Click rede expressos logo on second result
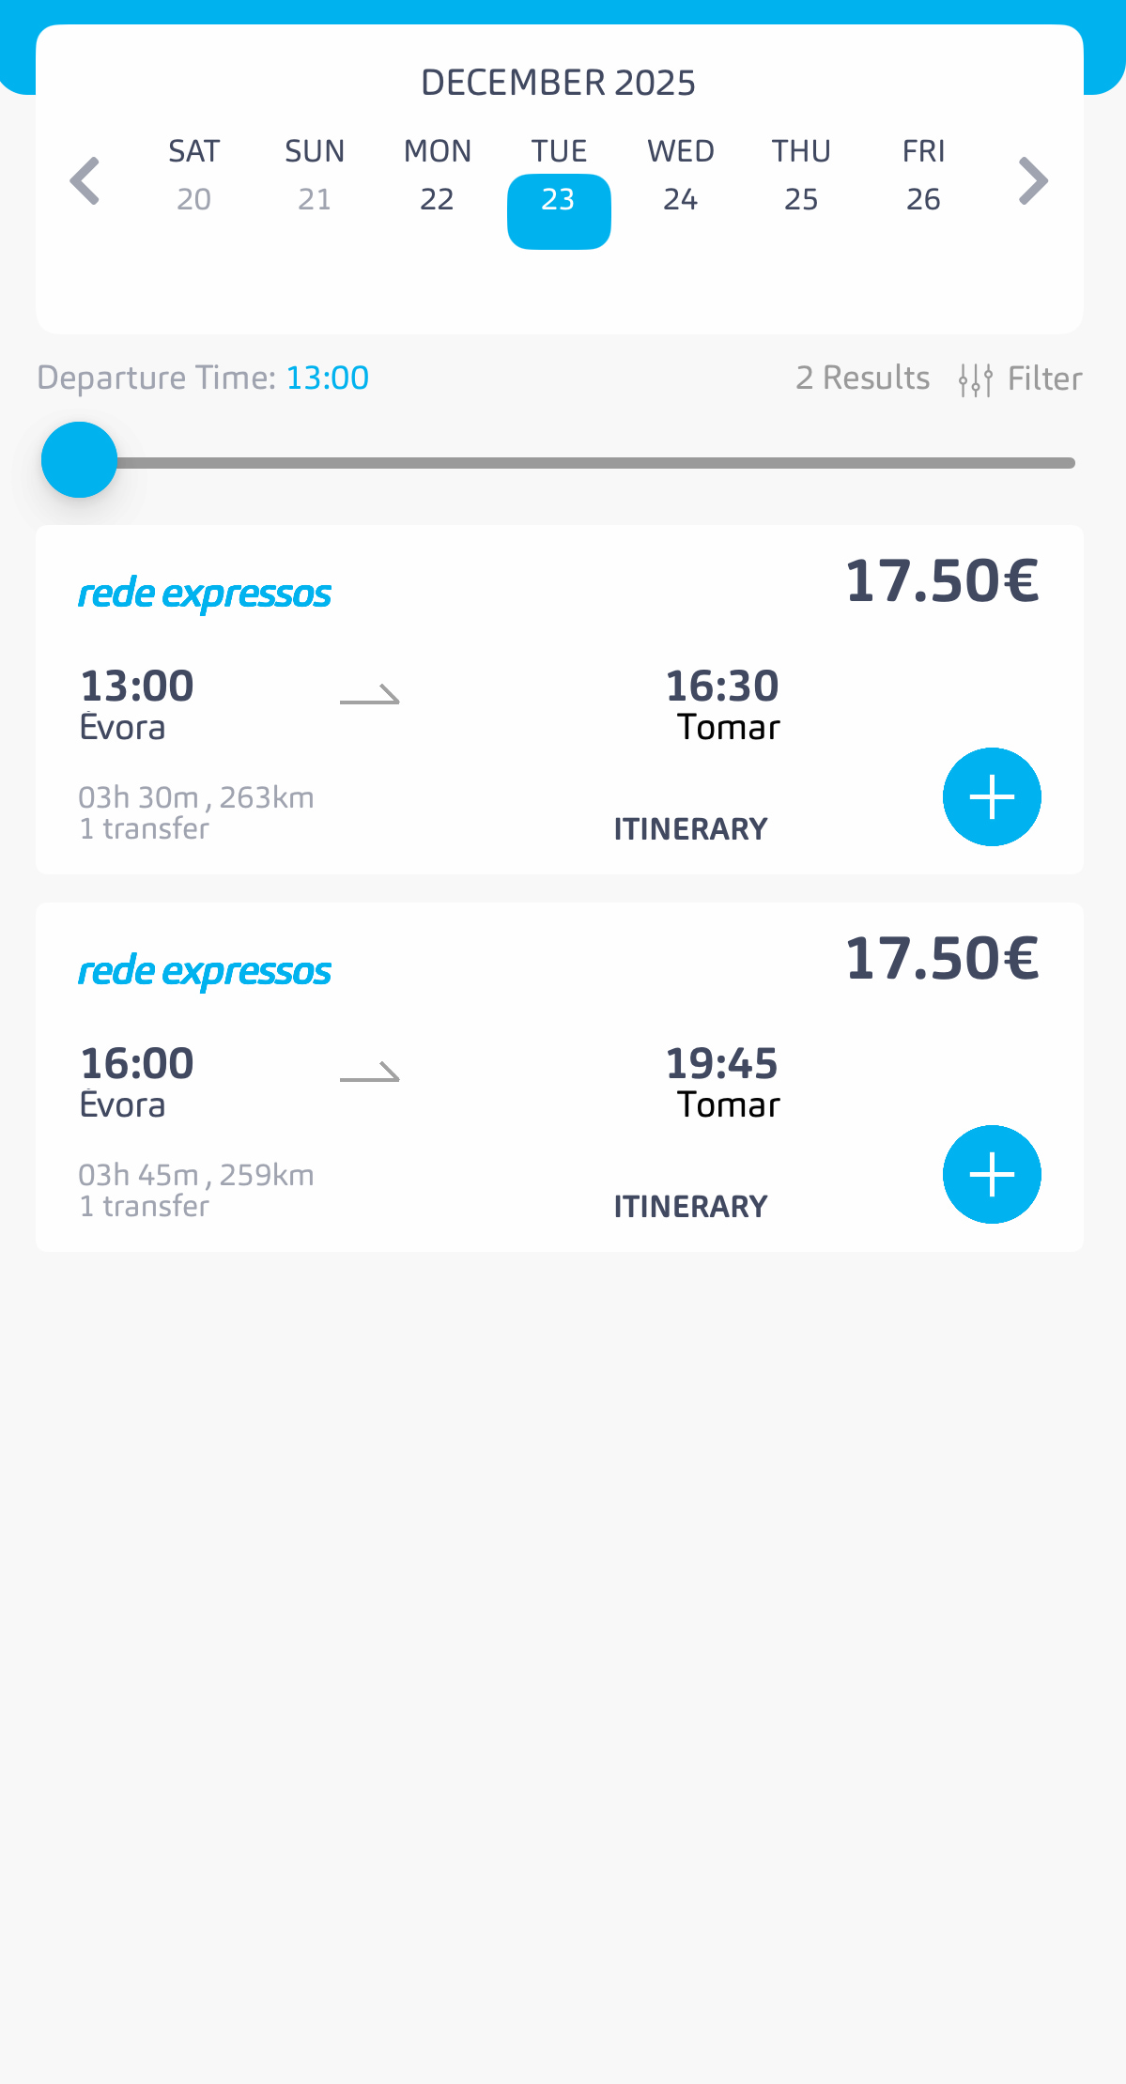This screenshot has height=2084, width=1126. [x=205, y=972]
